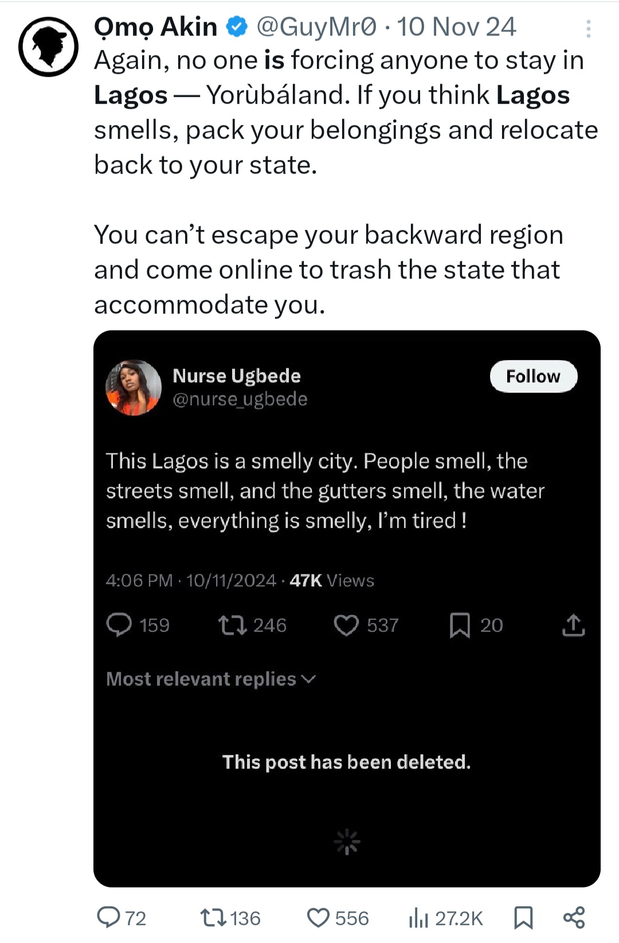The image size is (619, 943).
Task: Open Ọmọ Akin's profile picture
Action: point(49,46)
